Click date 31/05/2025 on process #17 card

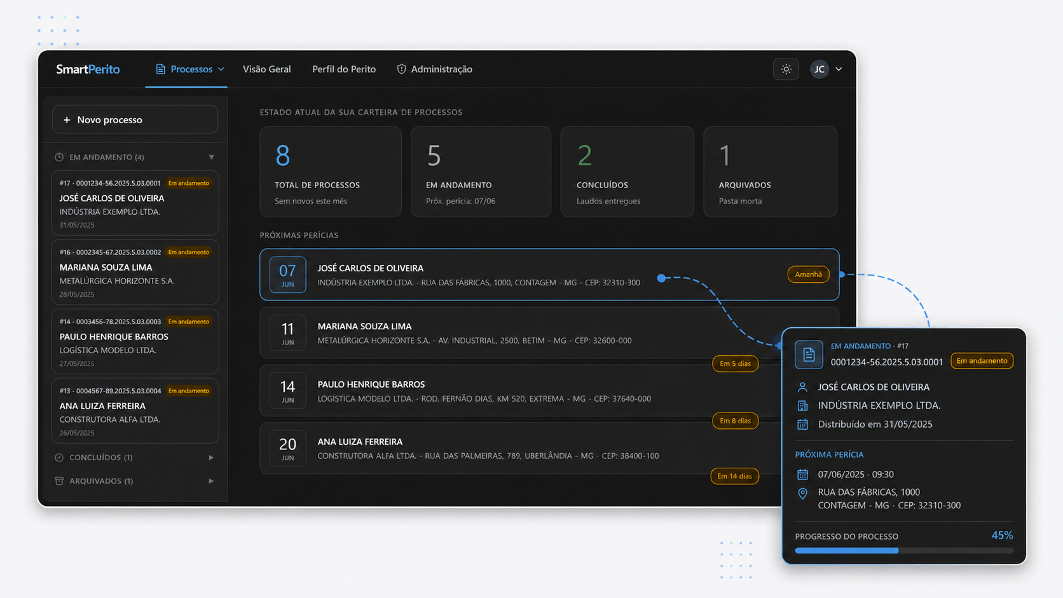[x=77, y=225]
